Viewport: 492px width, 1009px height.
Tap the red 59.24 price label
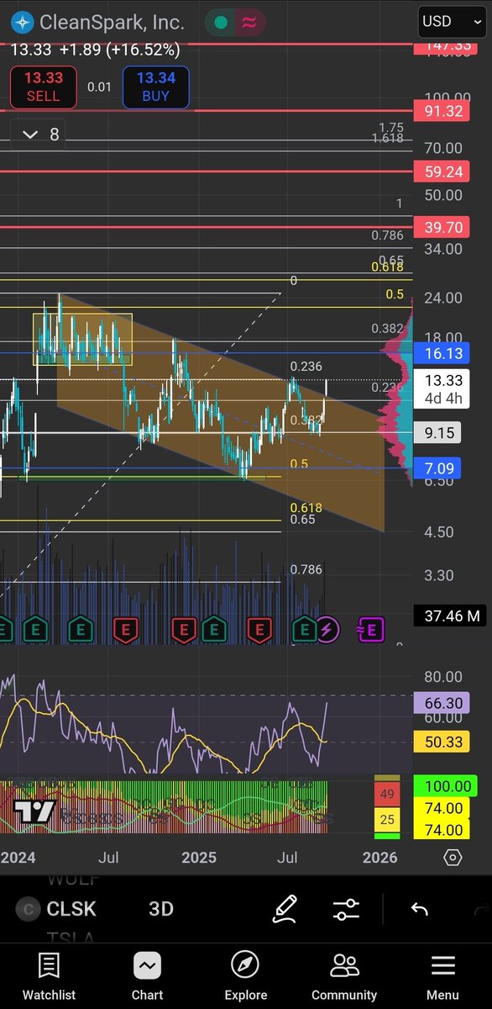coord(443,173)
